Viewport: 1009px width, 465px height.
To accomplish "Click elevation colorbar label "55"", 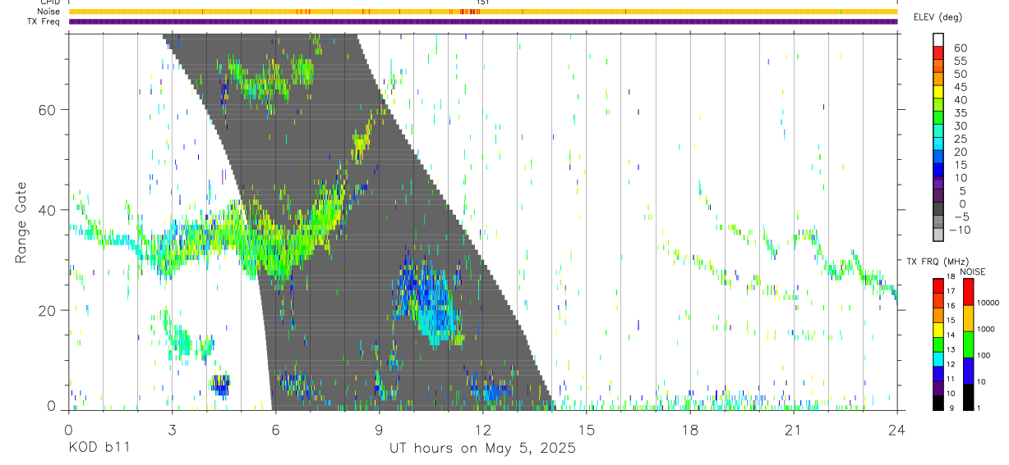I will tap(961, 61).
